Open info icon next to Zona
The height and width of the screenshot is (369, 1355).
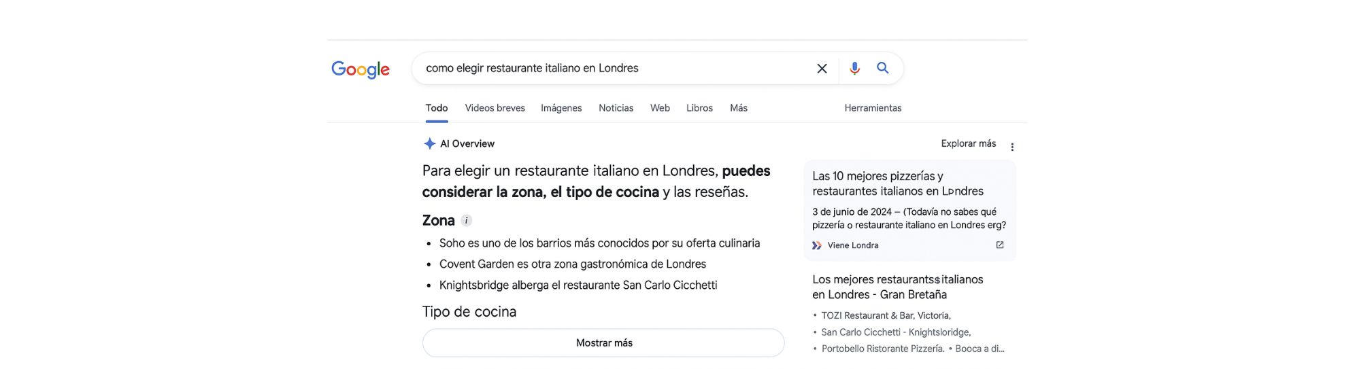tap(466, 220)
